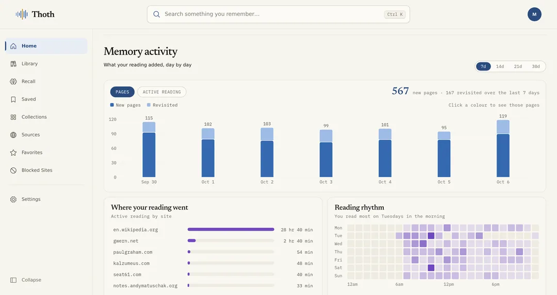Screen dimensions: 557x295
Task: Select the 14d time range
Action: tap(500, 66)
